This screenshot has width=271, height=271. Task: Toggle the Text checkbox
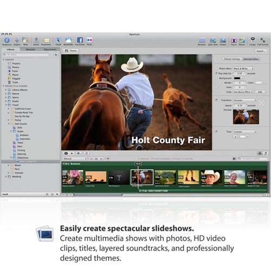216,132
